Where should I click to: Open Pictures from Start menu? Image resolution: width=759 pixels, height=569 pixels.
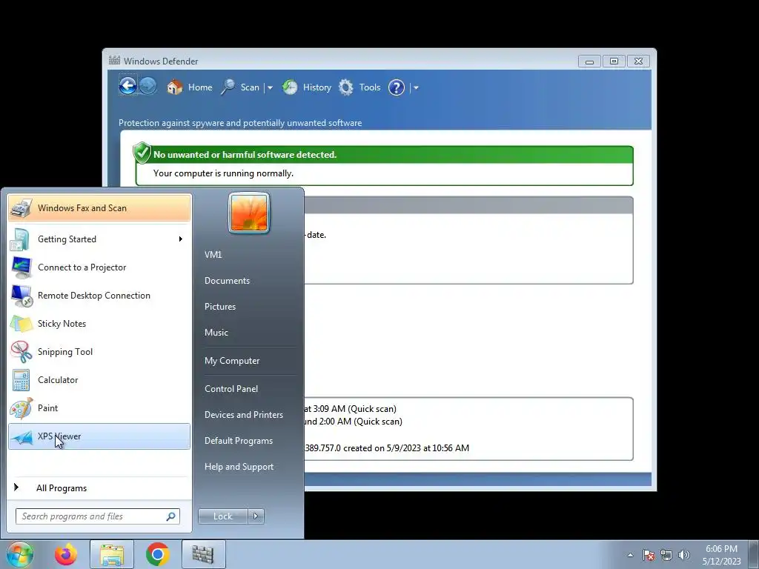pos(219,306)
